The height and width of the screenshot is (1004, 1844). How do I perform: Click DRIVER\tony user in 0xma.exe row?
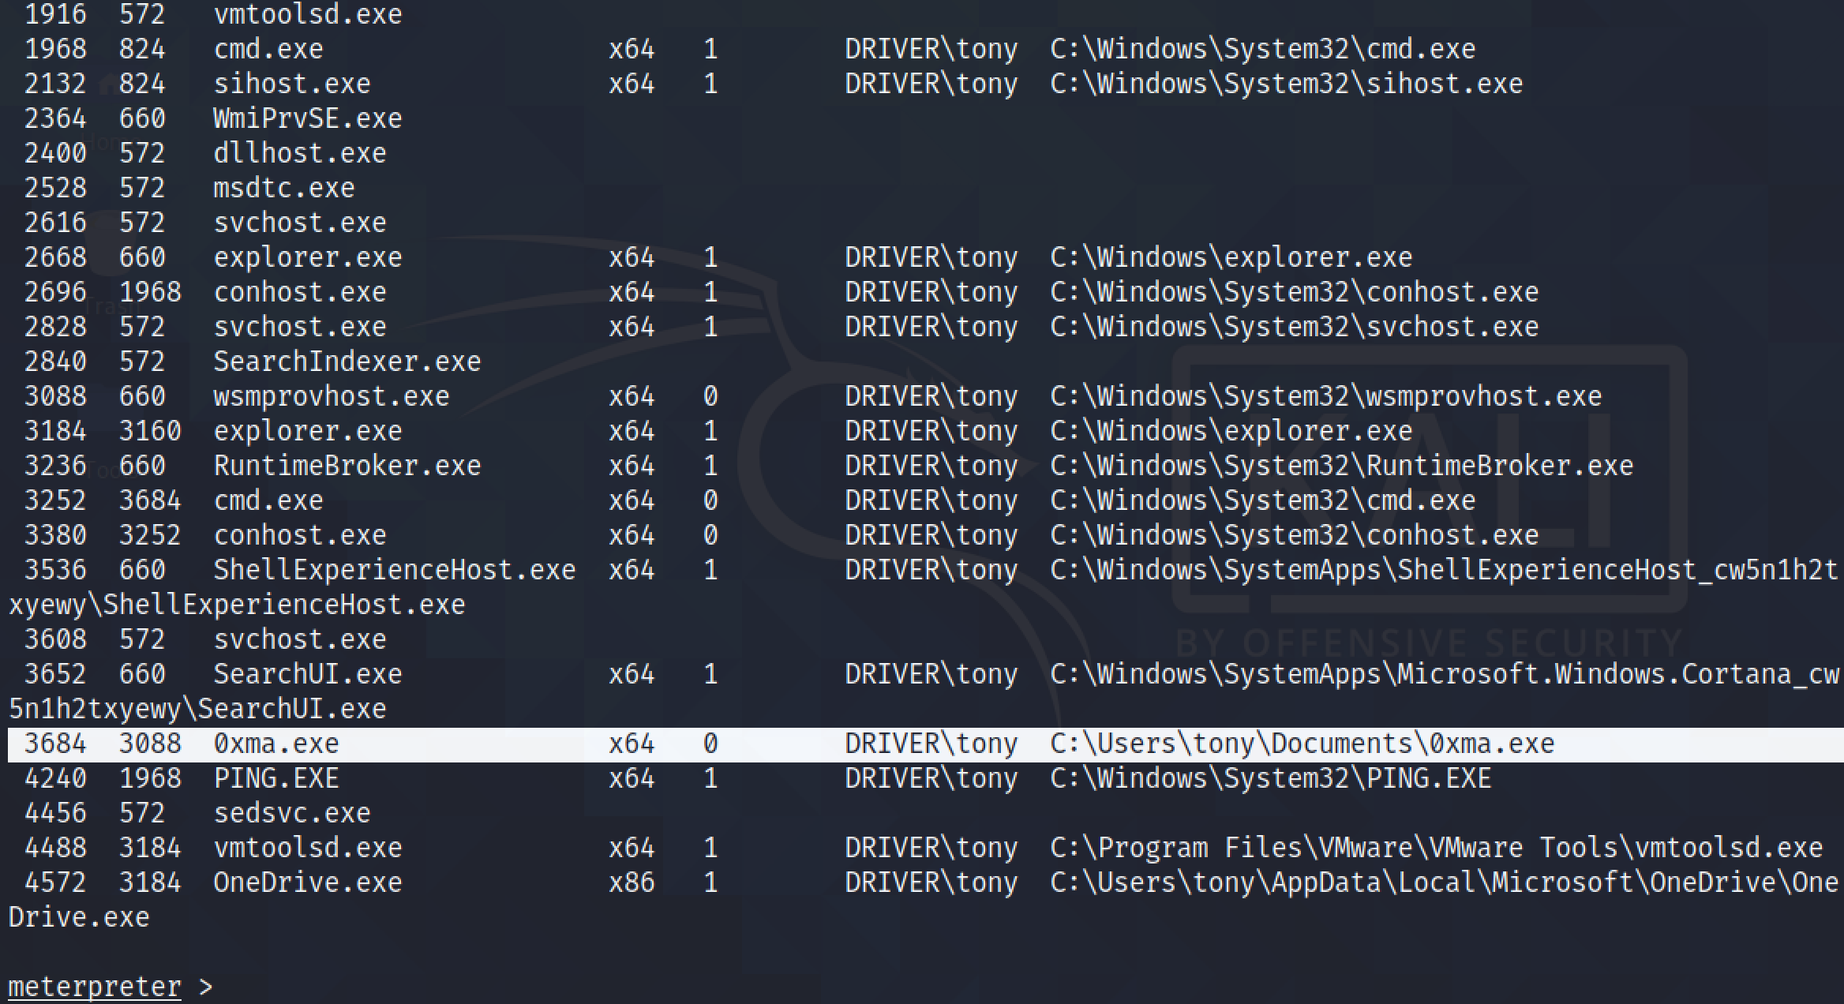pos(931,744)
